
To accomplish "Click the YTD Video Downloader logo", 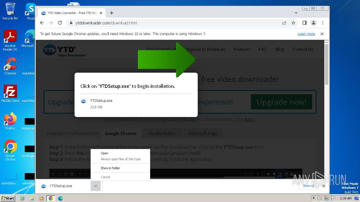I will [65, 50].
